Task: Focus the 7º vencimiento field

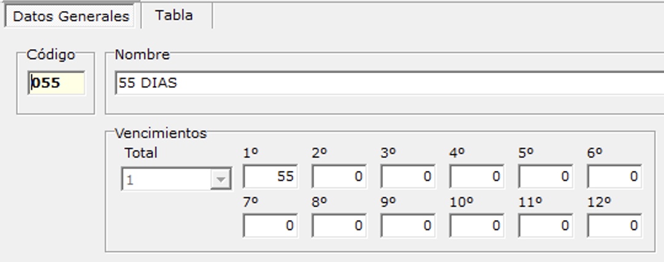Action: [x=270, y=226]
